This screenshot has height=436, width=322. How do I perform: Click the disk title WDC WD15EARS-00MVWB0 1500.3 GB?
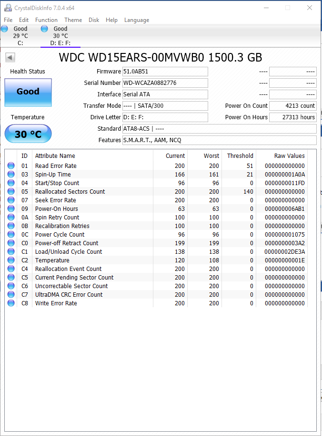pos(161,58)
